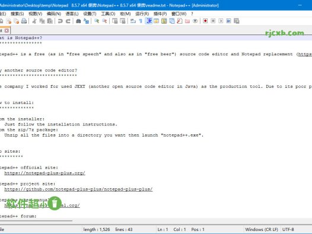The height and width of the screenshot is (234, 312).
Task: Print the document with the printer icon
Action: (x=24, y=21)
